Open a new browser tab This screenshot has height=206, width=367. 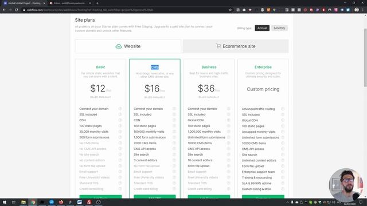tap(97, 3)
